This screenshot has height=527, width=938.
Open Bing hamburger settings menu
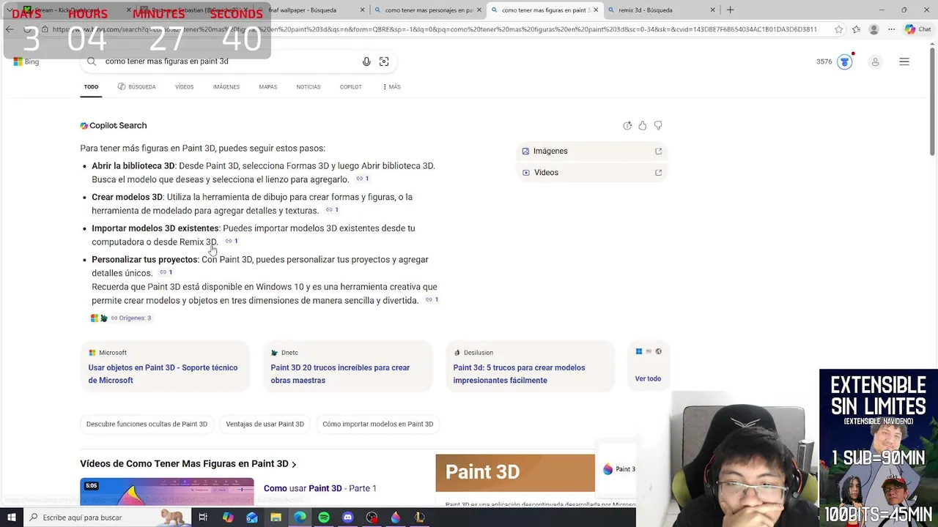click(x=904, y=61)
